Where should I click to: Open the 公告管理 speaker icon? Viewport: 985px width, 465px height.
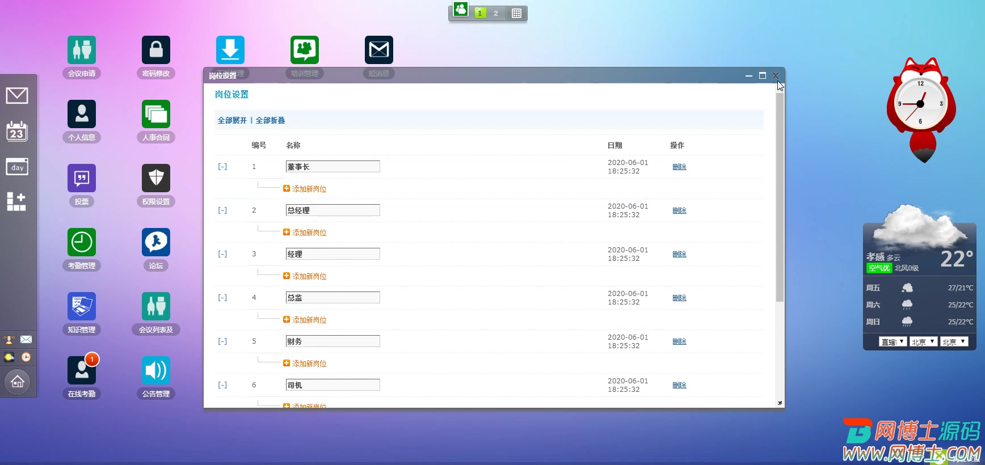pos(156,370)
